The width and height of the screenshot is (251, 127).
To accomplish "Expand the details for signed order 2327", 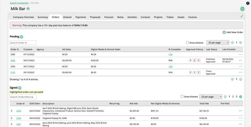I will pyautogui.click(x=12, y=124).
